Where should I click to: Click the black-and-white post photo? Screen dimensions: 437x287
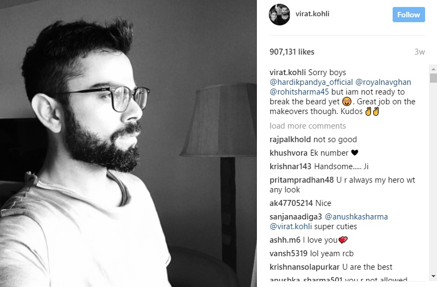coord(128,144)
